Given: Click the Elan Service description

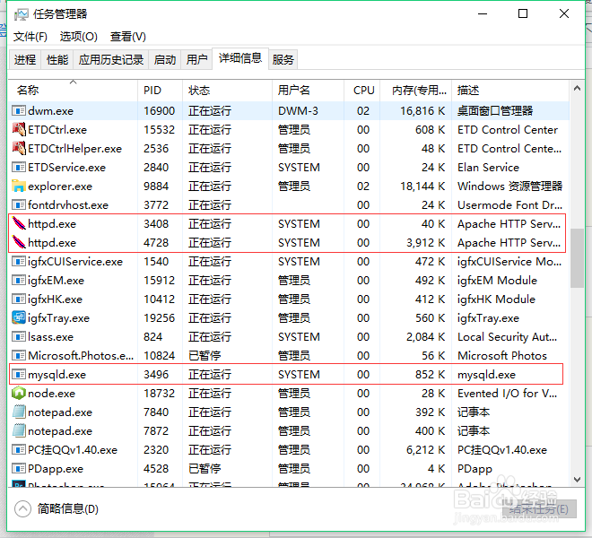Looking at the screenshot, I should pos(488,168).
